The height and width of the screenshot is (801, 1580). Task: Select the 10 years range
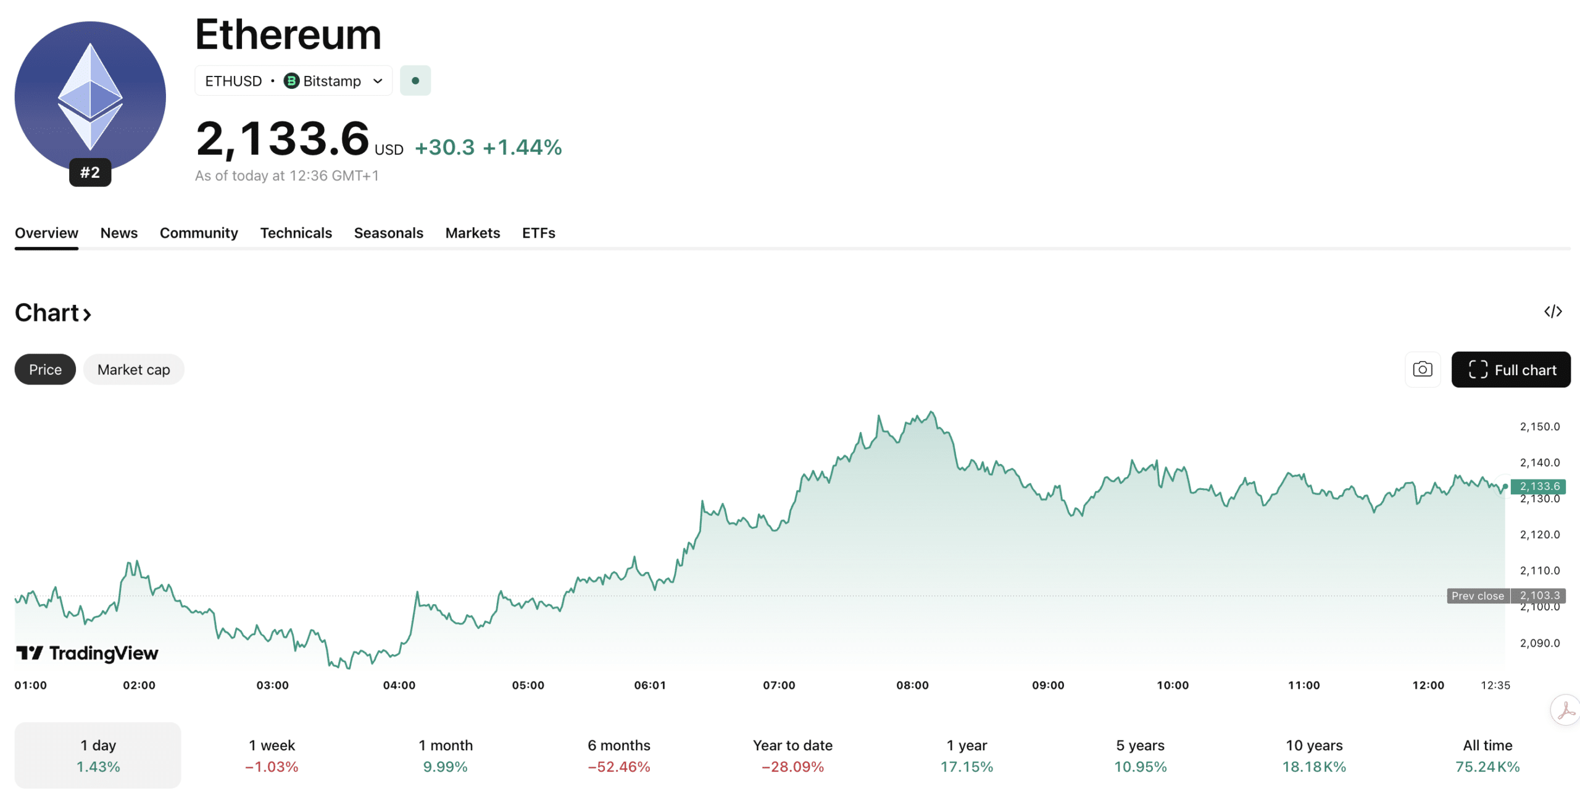coord(1315,755)
